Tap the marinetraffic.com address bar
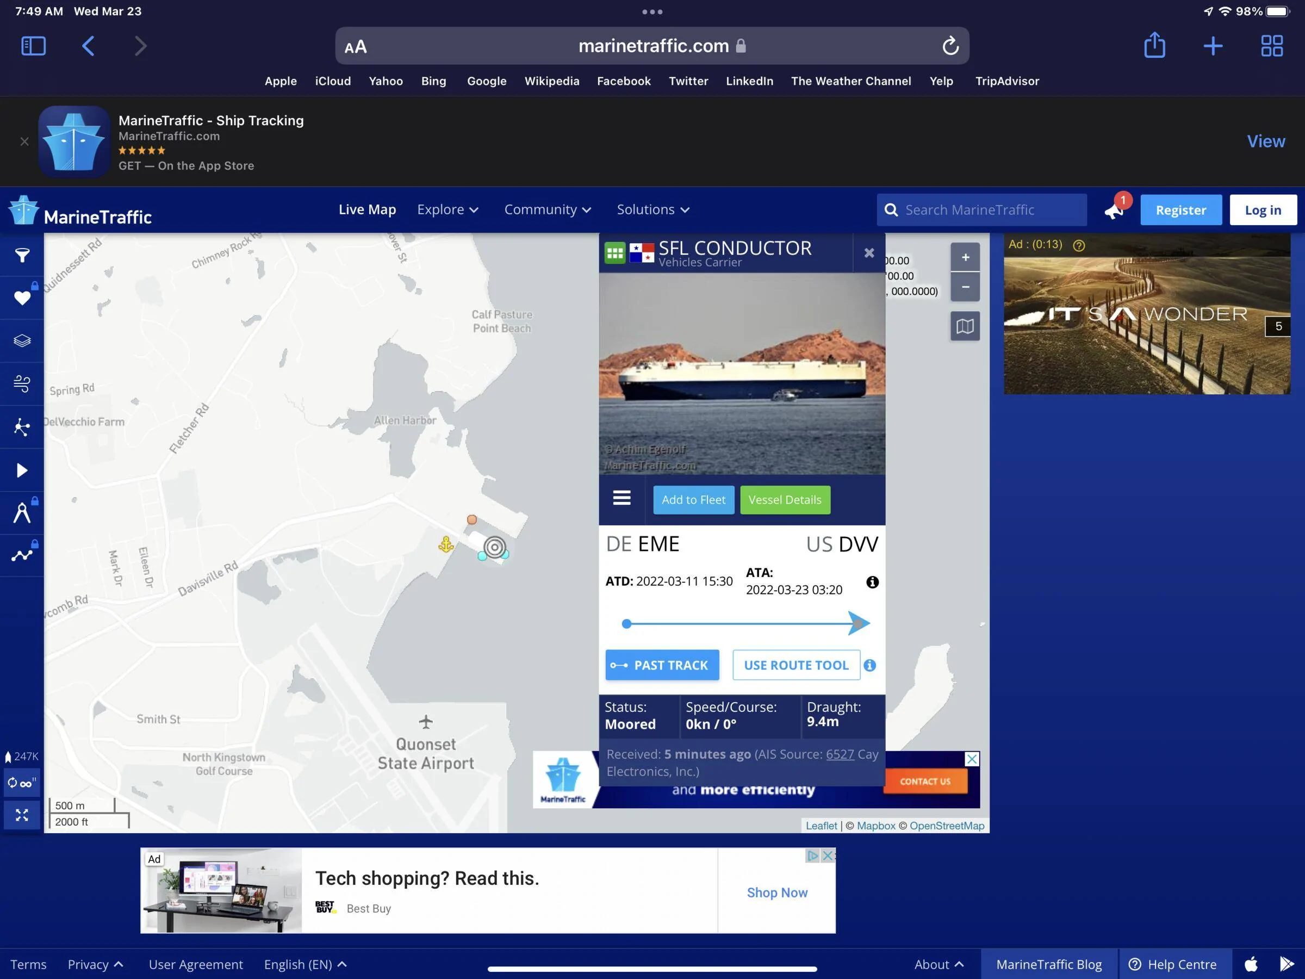Viewport: 1305px width, 979px height. (652, 46)
